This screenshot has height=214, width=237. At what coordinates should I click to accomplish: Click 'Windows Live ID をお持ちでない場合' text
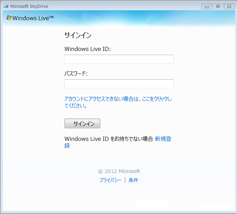click(109, 139)
